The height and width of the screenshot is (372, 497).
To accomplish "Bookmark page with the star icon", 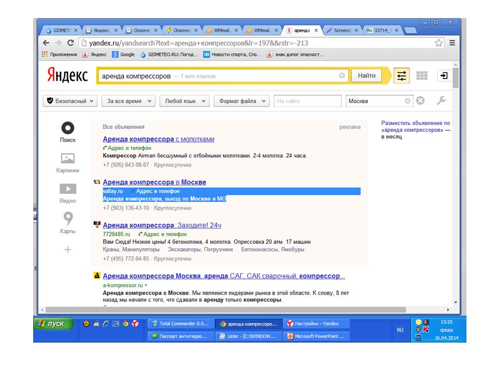I will (x=438, y=43).
